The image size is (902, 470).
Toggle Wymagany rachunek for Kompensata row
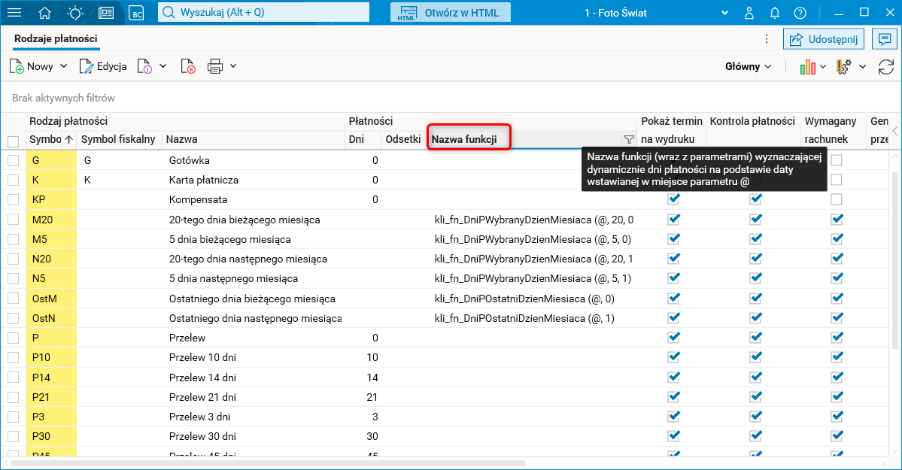(x=837, y=199)
